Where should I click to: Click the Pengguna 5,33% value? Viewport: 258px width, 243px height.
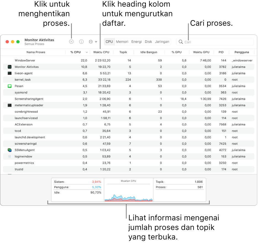point(97,187)
